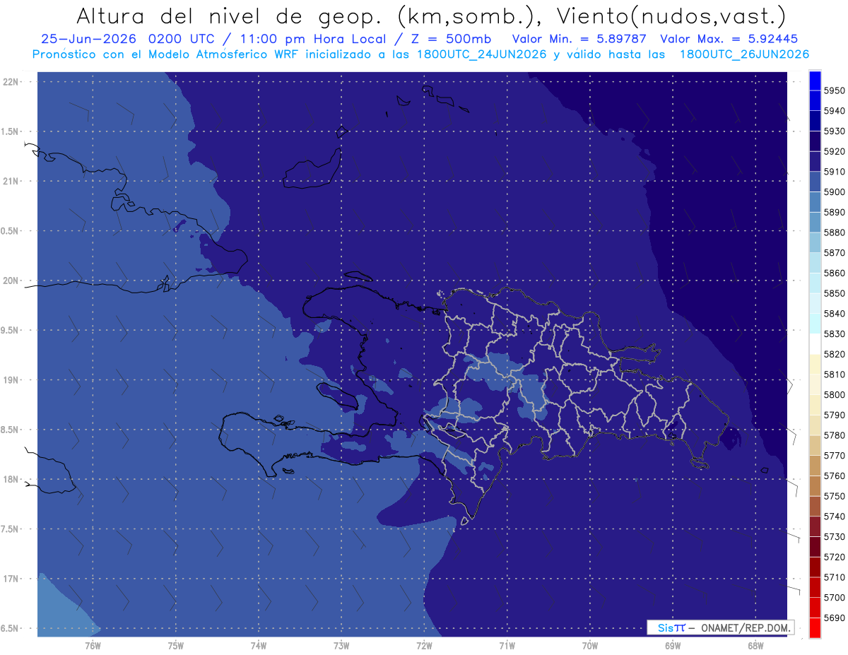Click the 70W longitude label
Screen dimensions: 848x655
point(589,645)
